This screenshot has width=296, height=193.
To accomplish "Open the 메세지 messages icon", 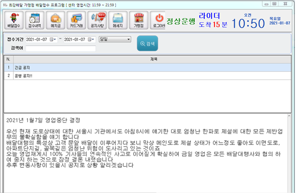I will (x=118, y=20).
